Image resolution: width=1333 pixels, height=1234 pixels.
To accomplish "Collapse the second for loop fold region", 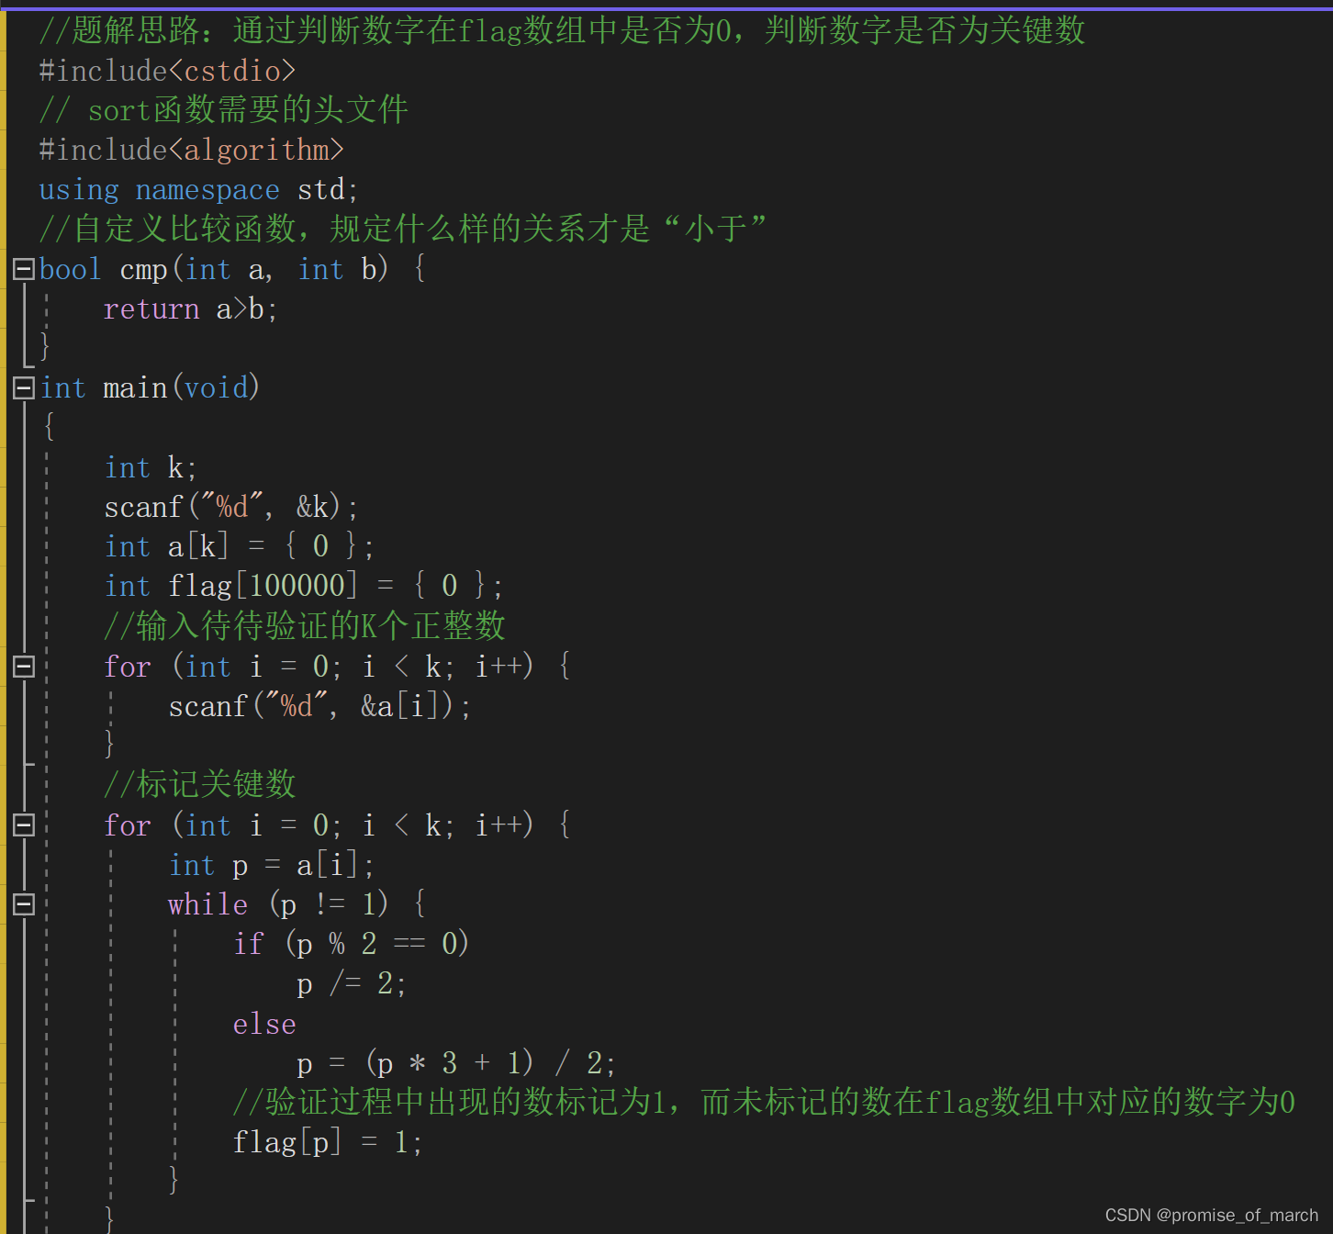I will pos(23,825).
